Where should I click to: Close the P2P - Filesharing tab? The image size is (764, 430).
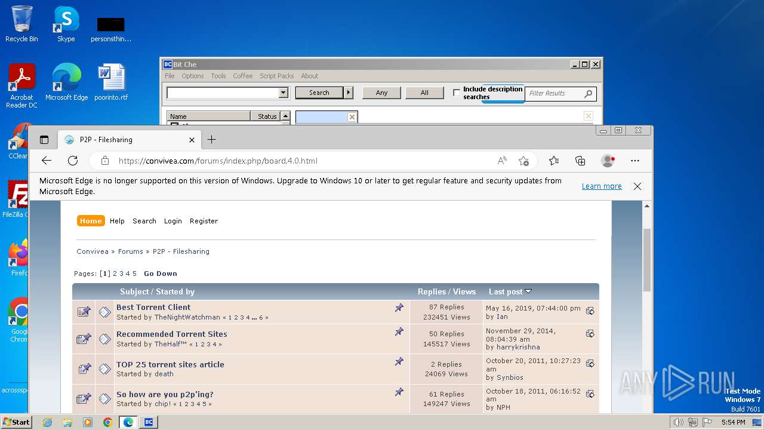pos(192,140)
